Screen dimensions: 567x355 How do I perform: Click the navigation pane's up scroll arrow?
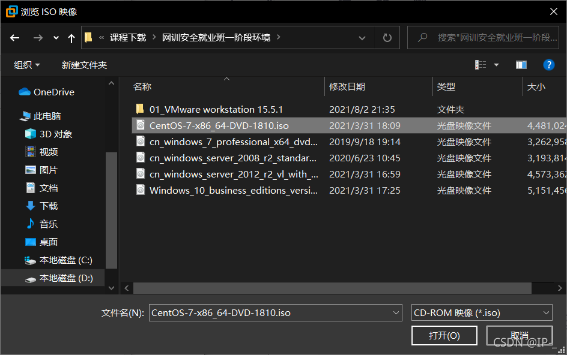(x=111, y=83)
